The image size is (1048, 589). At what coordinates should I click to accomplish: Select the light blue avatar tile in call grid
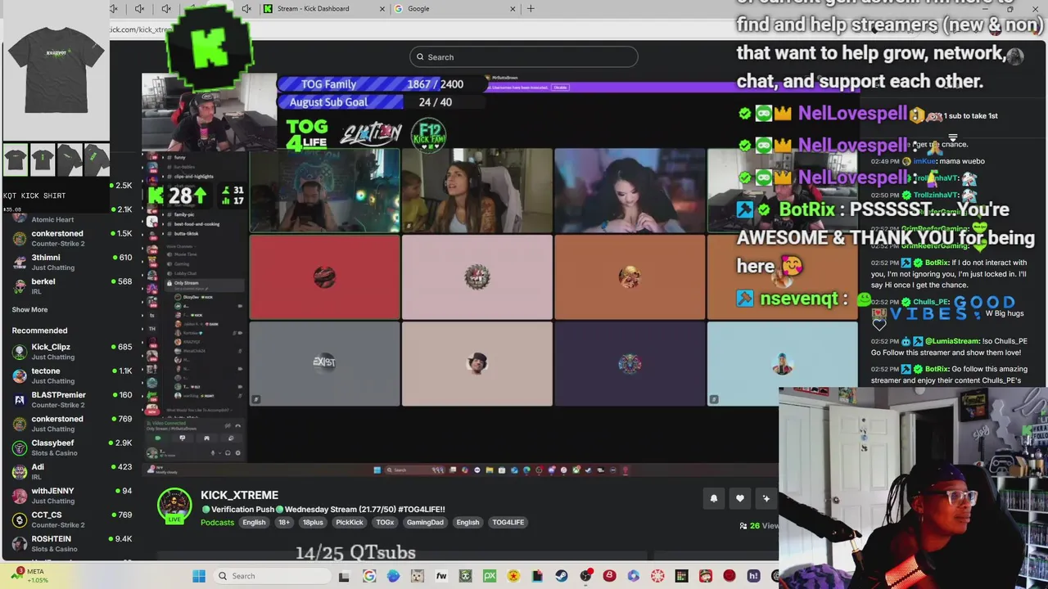tap(782, 364)
